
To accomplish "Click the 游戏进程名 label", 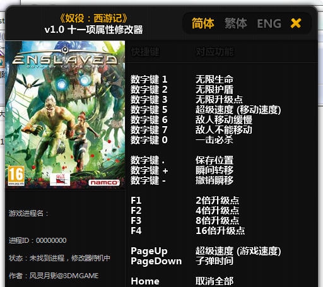I will pos(28,213).
